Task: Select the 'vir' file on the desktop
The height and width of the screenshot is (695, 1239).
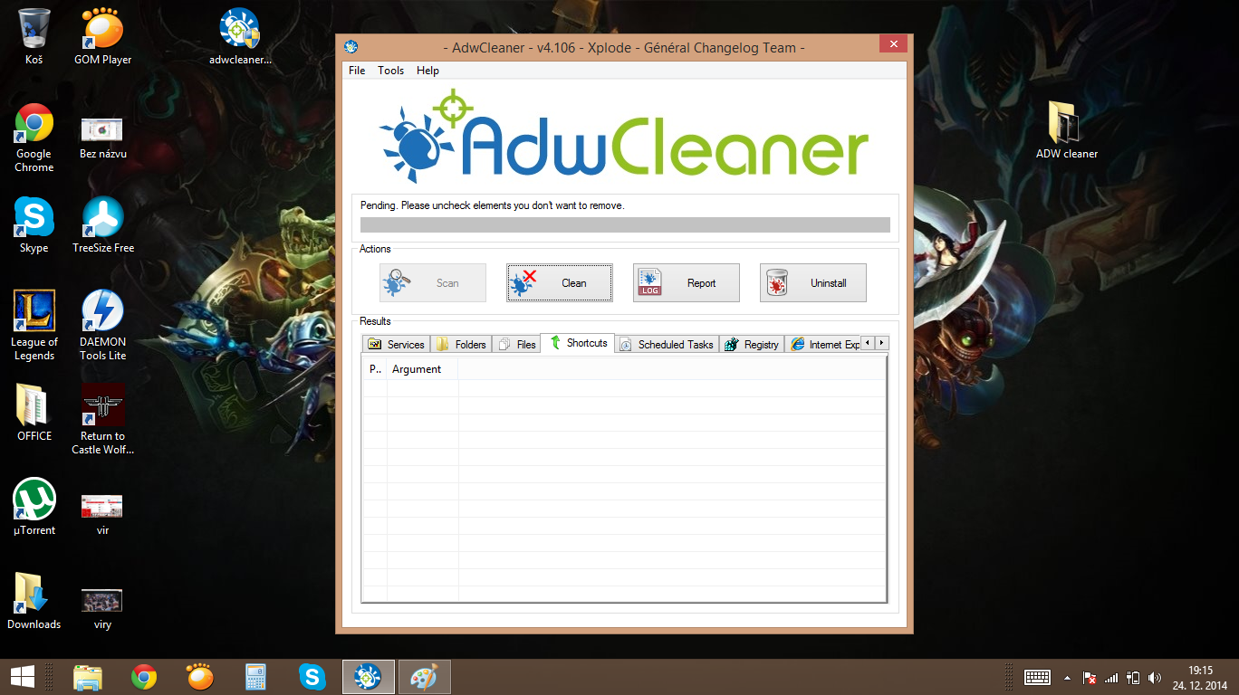Action: pyautogui.click(x=102, y=514)
